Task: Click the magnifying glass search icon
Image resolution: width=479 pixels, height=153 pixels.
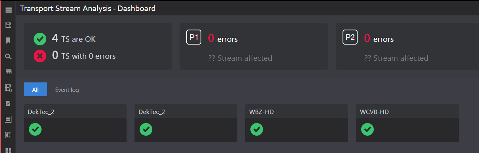Action: pyautogui.click(x=8, y=56)
